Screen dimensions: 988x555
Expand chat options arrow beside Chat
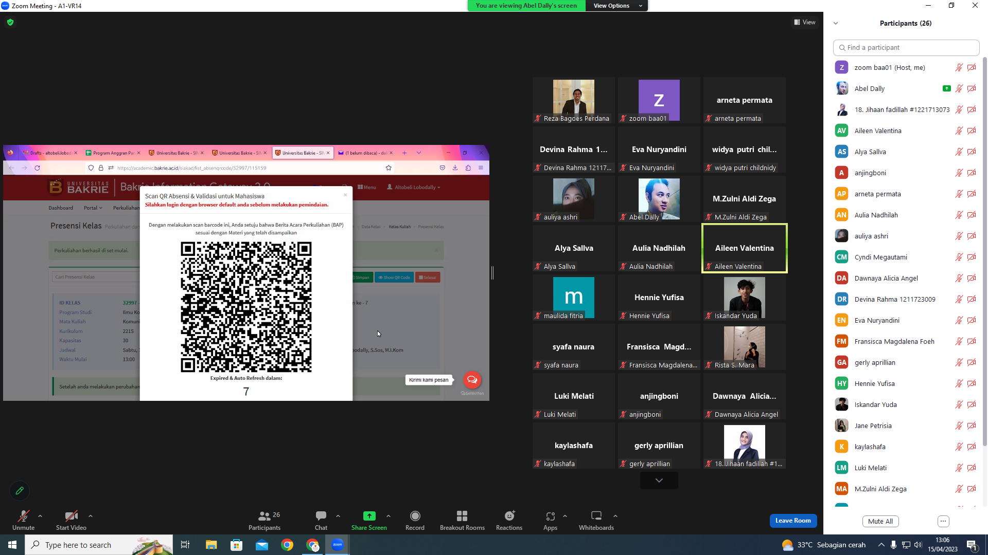click(338, 516)
